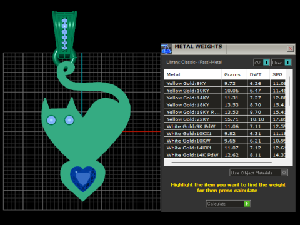Image resolution: width=300 pixels, height=225 pixels.
Task: Select the White Gold:10KX1 row
Action: (225, 133)
